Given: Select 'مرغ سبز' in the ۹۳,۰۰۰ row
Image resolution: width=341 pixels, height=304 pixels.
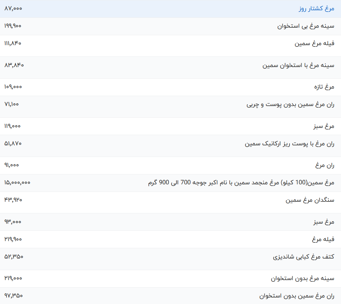Looking at the screenshot, I should coord(324,222).
